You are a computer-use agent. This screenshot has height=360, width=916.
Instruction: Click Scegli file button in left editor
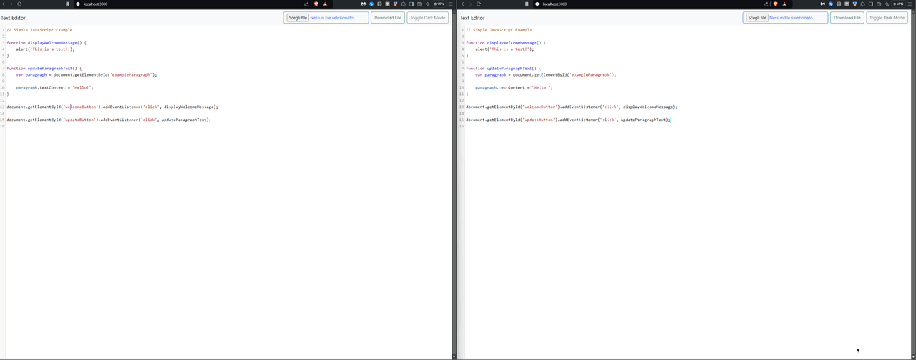click(298, 18)
